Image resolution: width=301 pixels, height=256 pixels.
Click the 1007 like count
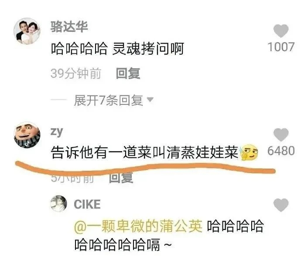[x=281, y=47]
